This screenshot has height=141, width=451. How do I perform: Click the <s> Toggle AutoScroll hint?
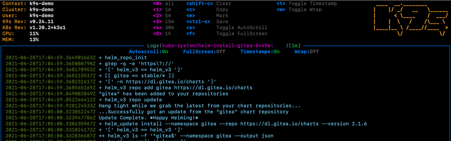pos(227,28)
